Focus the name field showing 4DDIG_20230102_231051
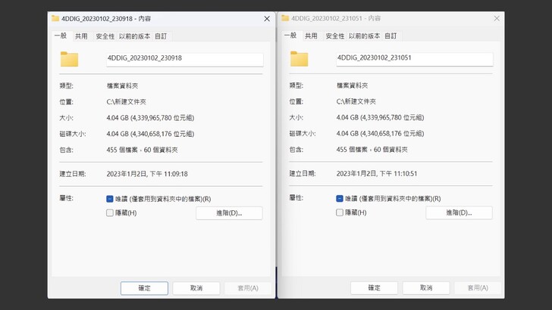 coord(413,58)
